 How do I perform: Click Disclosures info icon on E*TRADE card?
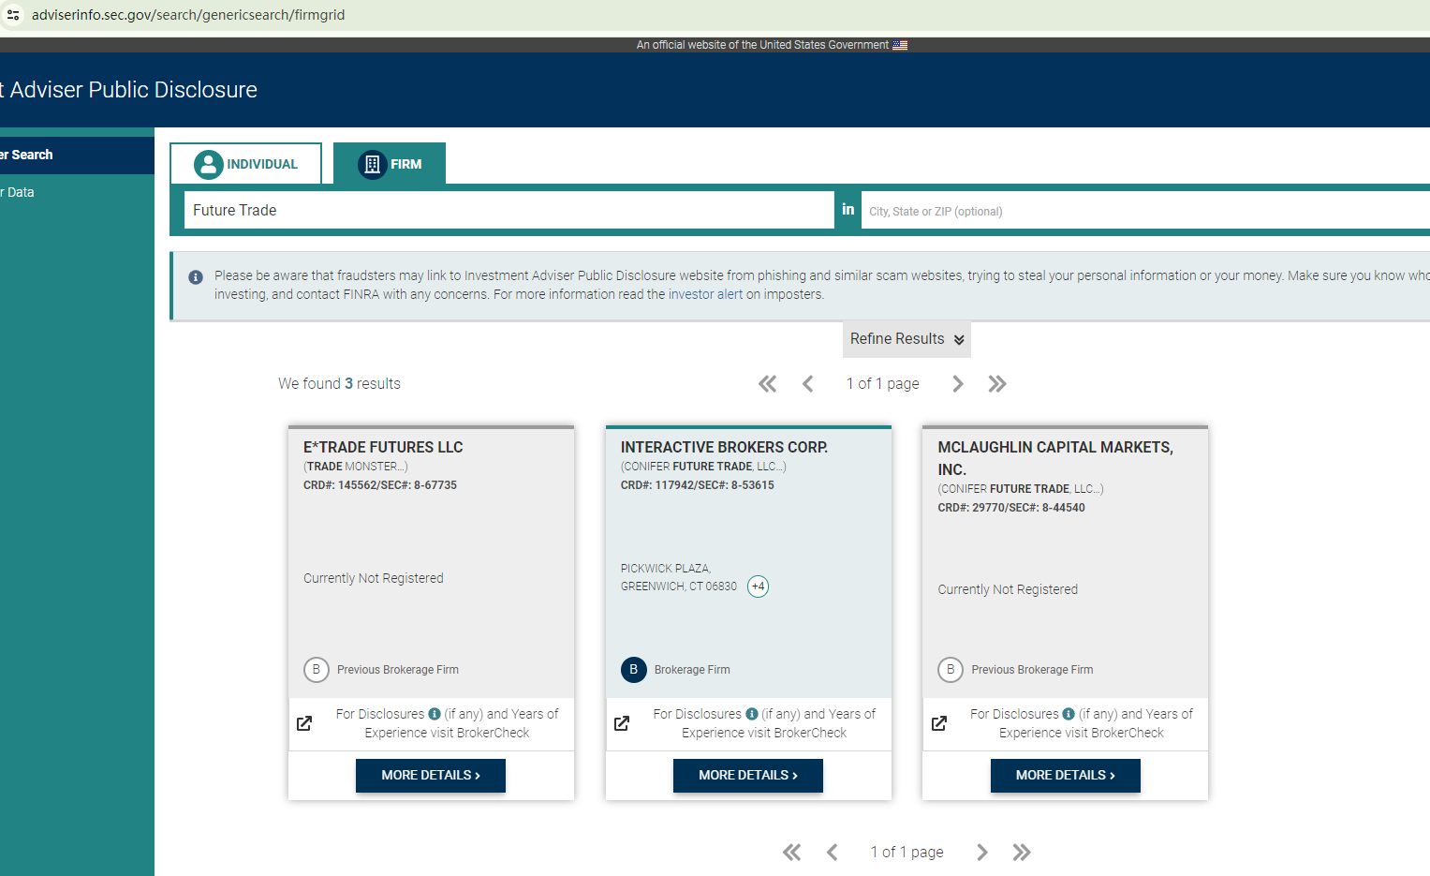(435, 714)
